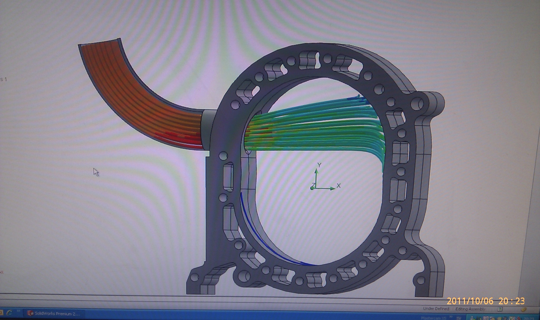Open the Mastercam X5 taskbar toolbar
Screen dimensions: 540x320
434,318
